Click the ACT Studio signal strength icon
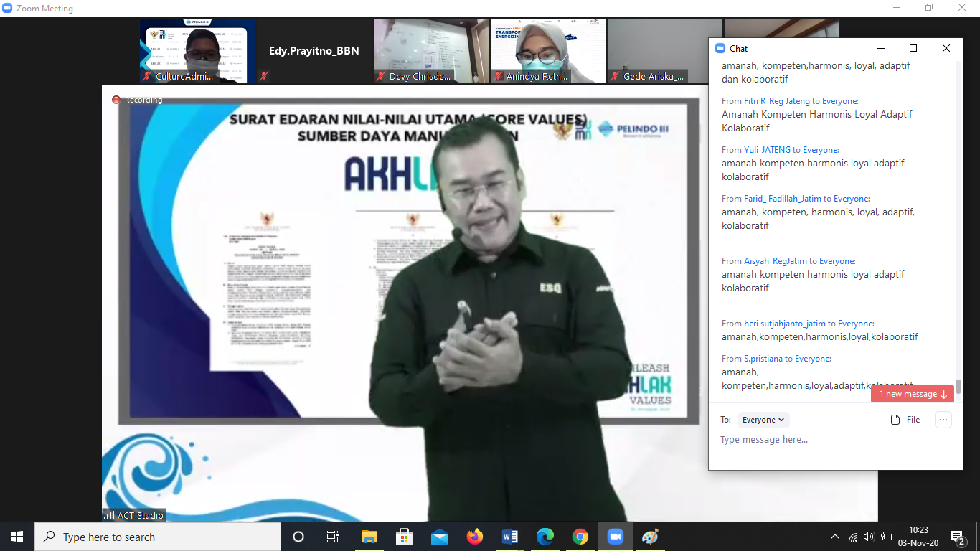The image size is (980, 551). tap(109, 515)
